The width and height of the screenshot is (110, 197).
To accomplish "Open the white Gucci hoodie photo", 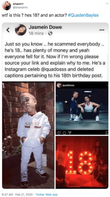I will coord(28,135).
